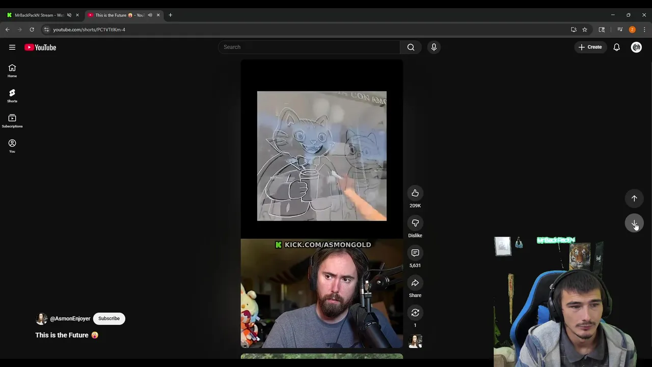Click the Create button
Image resolution: width=652 pixels, height=367 pixels.
[590, 47]
